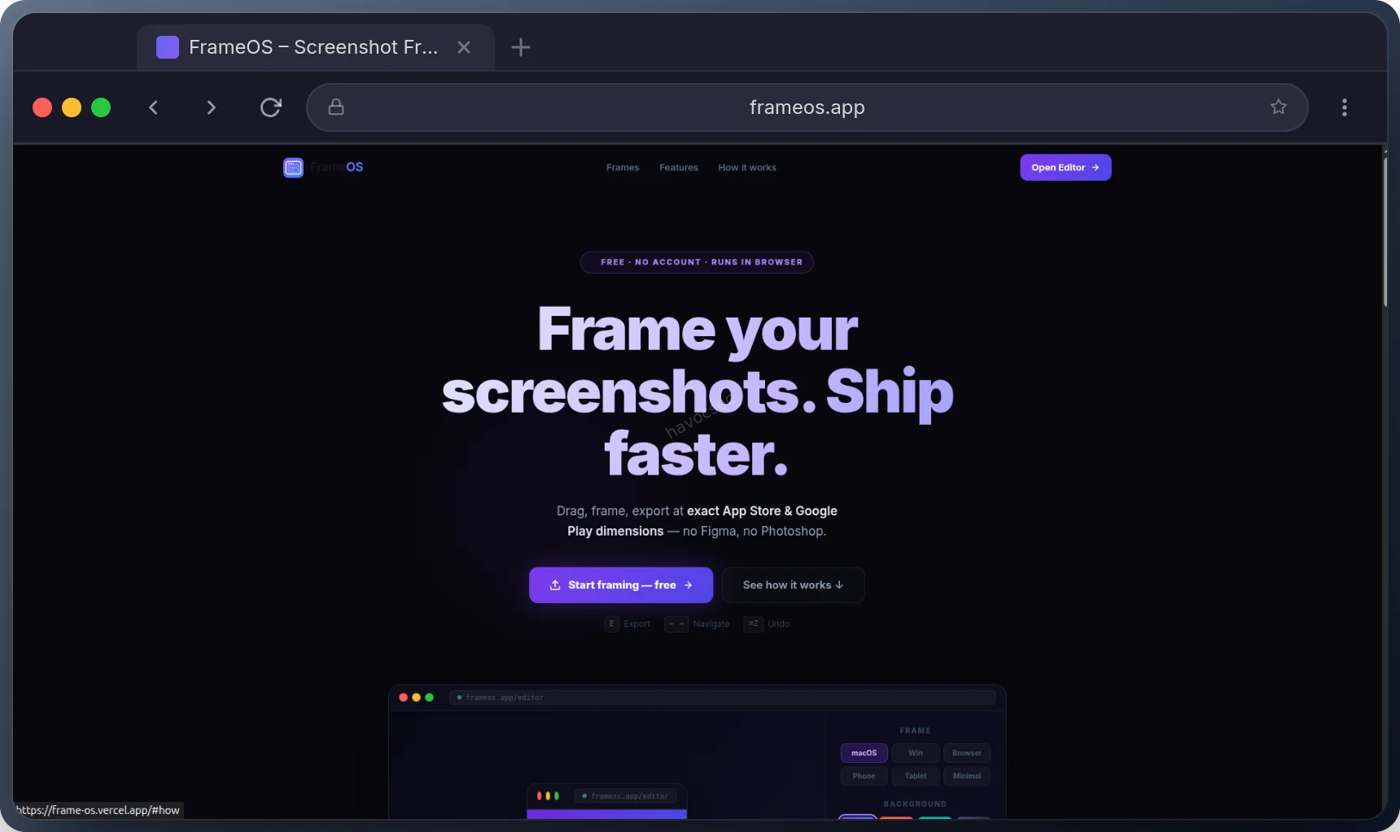The height and width of the screenshot is (832, 1400).
Task: Open a new browser tab
Action: 521,47
